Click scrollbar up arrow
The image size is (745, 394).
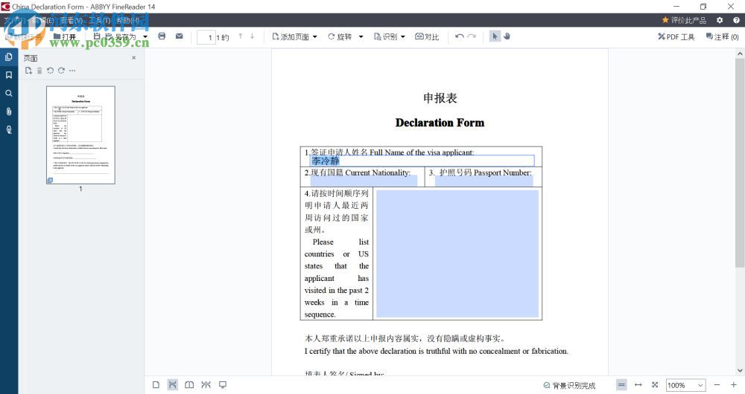click(740, 54)
